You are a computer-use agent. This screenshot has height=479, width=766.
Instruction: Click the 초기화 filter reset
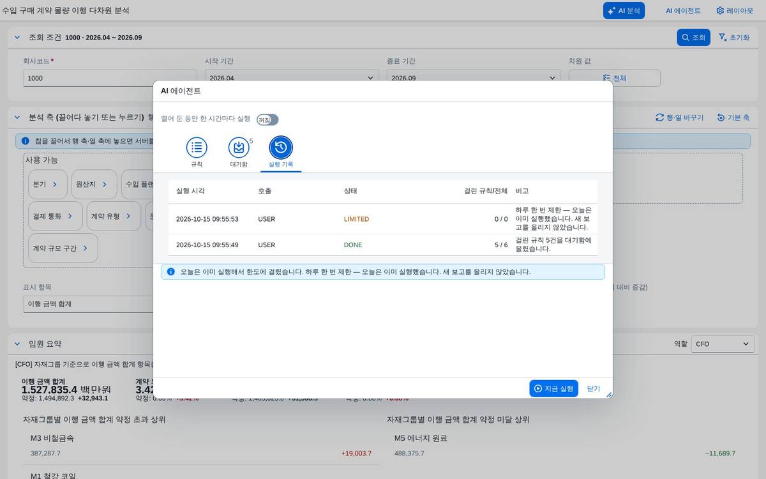click(734, 38)
